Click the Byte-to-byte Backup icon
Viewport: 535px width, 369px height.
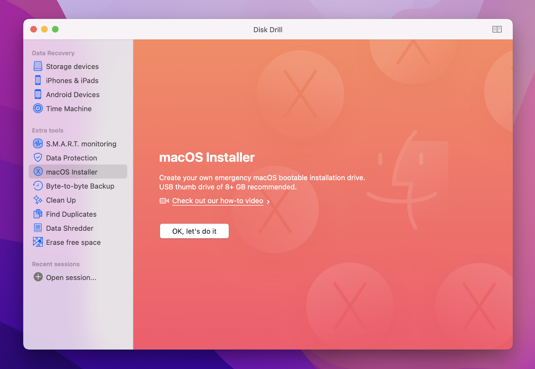click(x=38, y=186)
